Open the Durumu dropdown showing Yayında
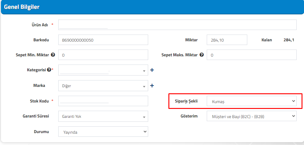 [x=103, y=132]
